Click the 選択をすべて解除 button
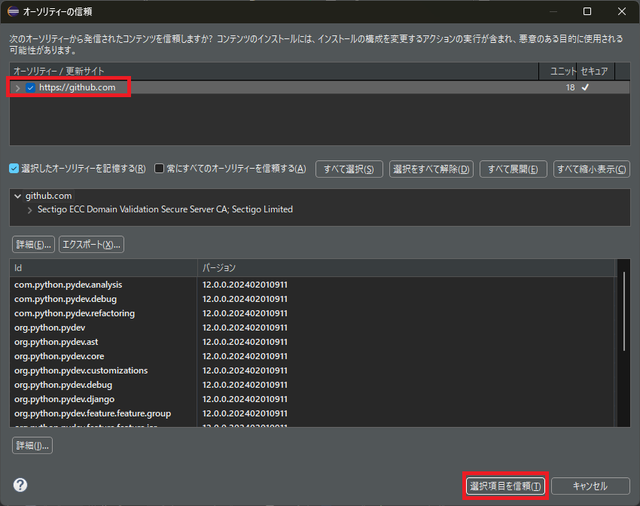 431,169
